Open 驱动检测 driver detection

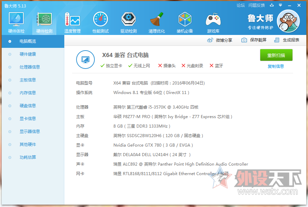coord(128,22)
